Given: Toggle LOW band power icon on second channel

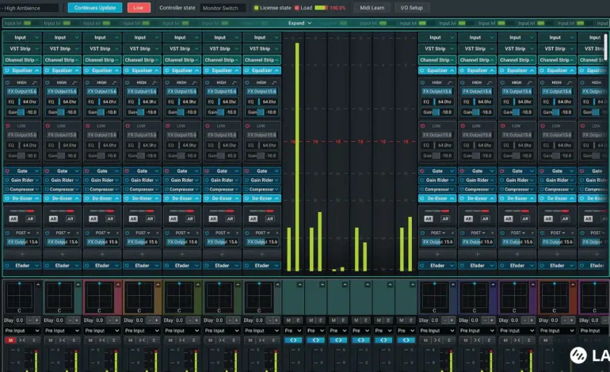Looking at the screenshot, I should click(x=48, y=126).
